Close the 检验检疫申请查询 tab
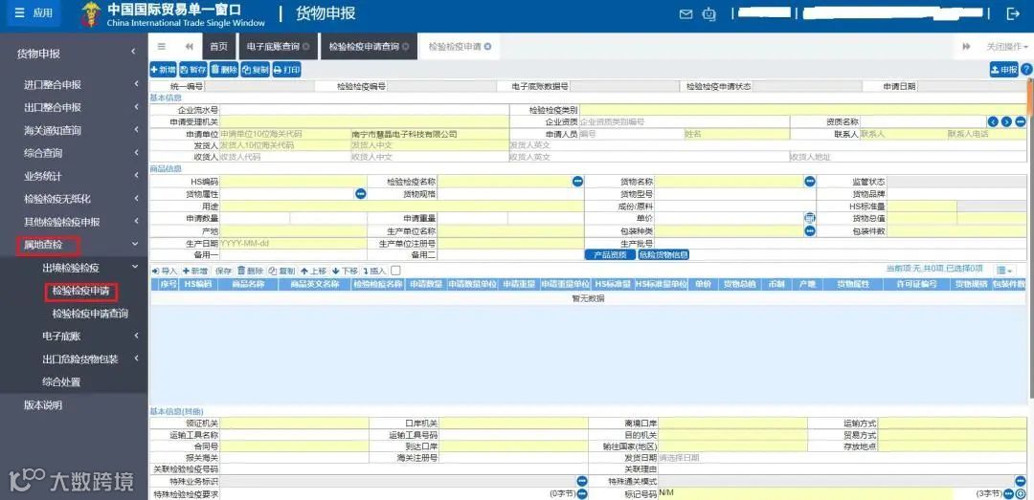 [x=406, y=47]
